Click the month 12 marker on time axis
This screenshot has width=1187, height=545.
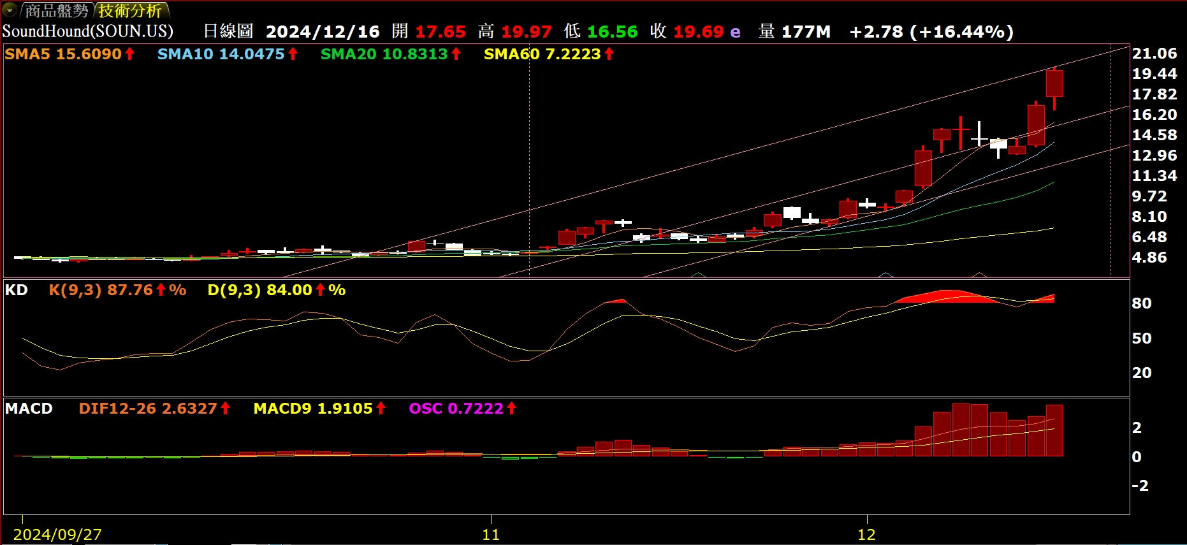866,534
